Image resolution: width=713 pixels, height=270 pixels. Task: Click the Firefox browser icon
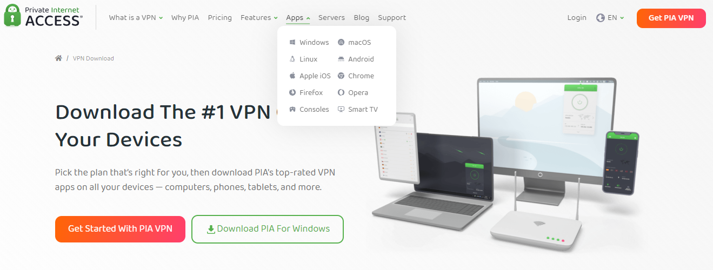(292, 92)
